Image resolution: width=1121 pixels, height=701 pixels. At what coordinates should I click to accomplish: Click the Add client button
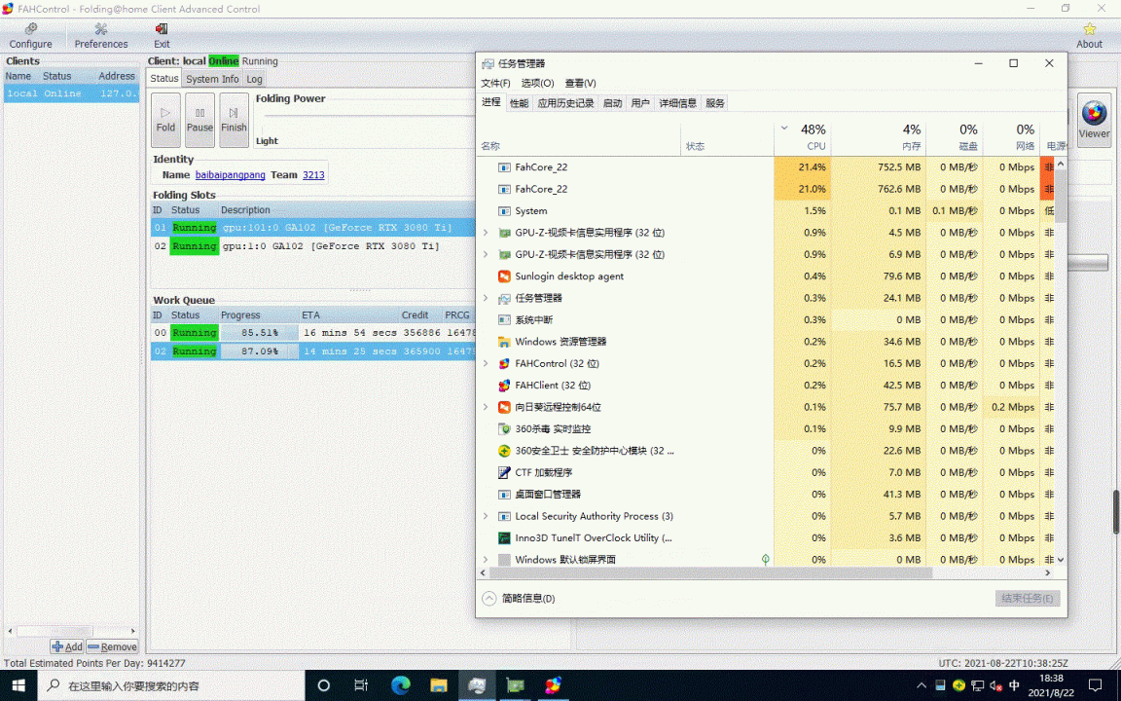point(67,646)
